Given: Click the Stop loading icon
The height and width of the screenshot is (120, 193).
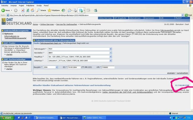Looking at the screenshot, I should coord(23,10).
